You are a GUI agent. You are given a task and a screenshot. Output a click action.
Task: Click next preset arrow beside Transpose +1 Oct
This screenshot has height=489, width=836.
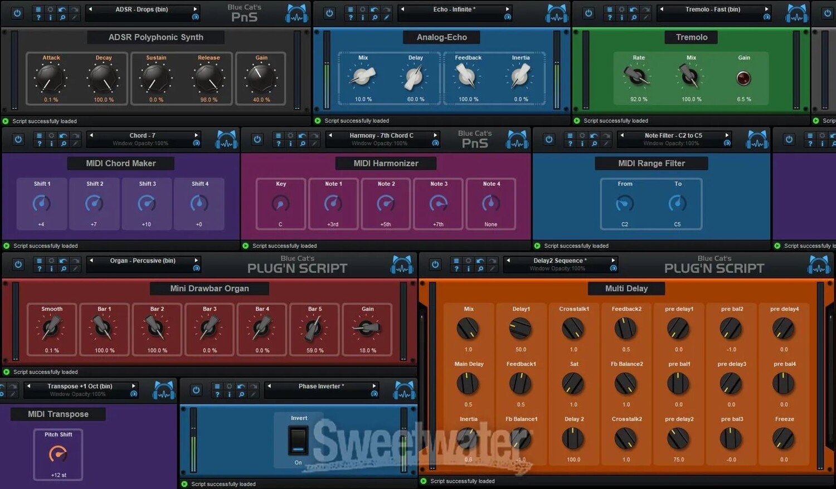(x=133, y=386)
